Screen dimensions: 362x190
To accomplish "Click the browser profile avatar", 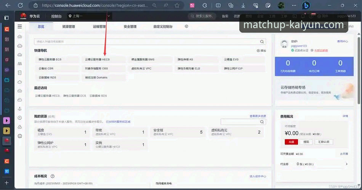I will (x=281, y=5).
